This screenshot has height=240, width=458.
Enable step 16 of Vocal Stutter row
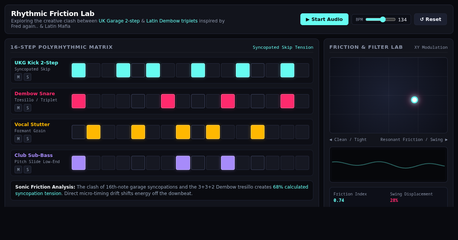tap(302, 132)
